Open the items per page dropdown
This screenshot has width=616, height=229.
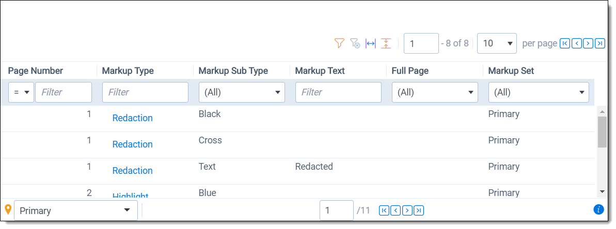coord(497,43)
